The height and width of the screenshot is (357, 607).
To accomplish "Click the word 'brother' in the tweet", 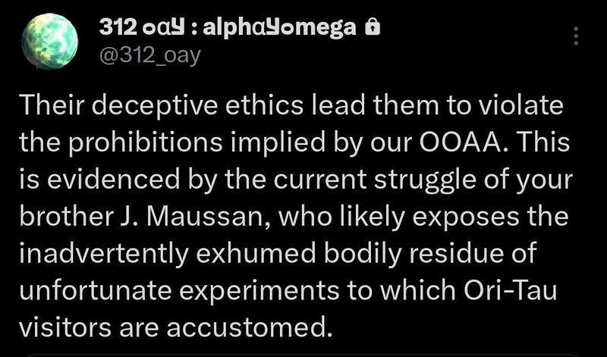I will point(64,217).
